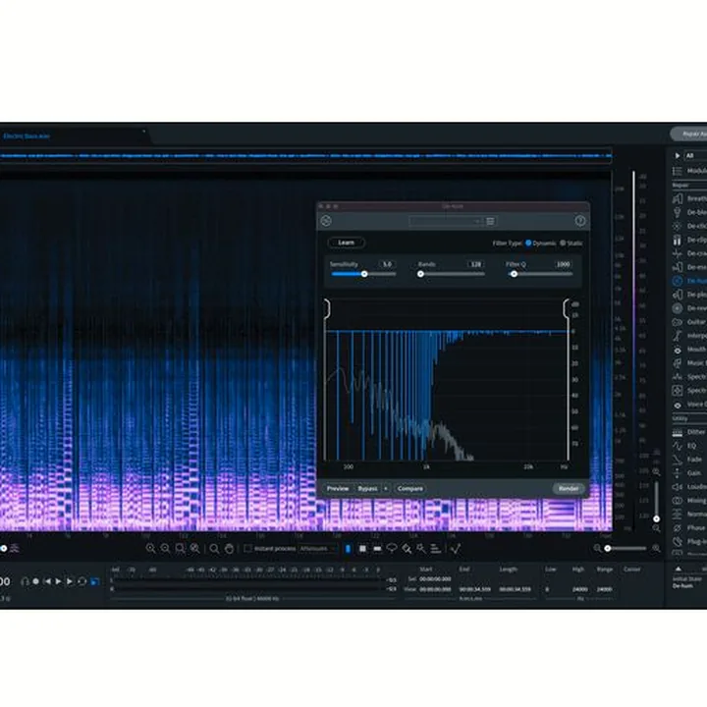This screenshot has width=707, height=707.
Task: Open the De-bleed module
Action: [x=689, y=212]
